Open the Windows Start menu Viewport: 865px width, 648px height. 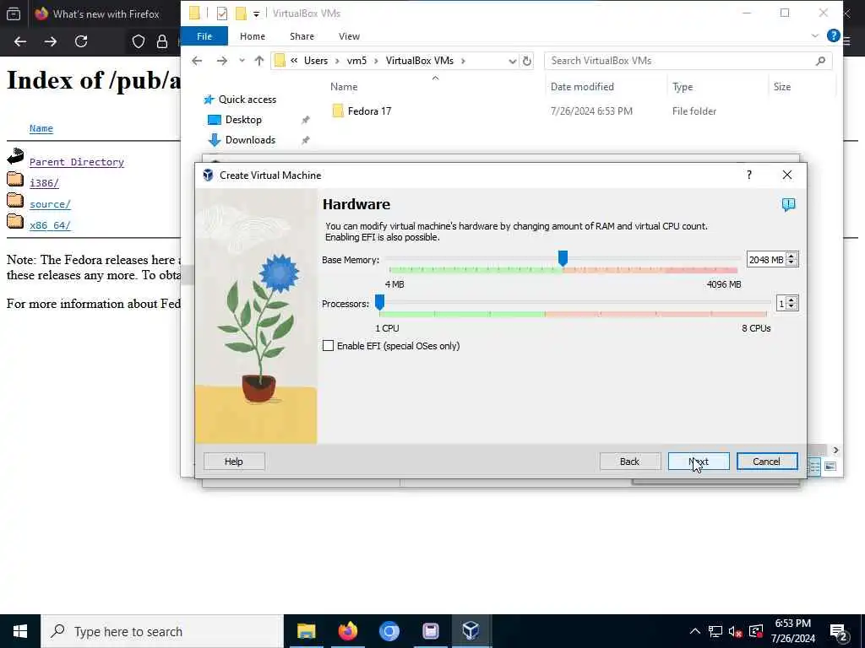(20, 631)
